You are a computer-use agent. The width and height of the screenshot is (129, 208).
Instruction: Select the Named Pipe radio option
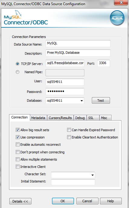point(18,72)
